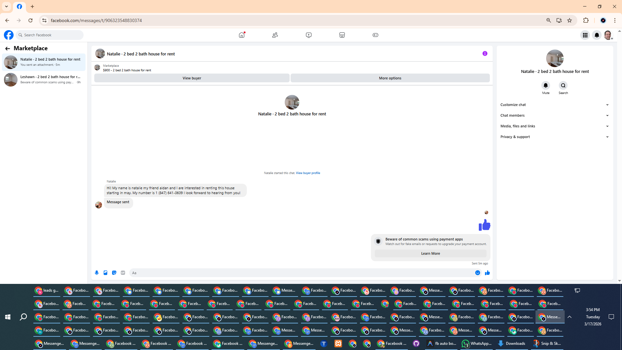Send a like with the thumbs-up button

[x=487, y=273]
